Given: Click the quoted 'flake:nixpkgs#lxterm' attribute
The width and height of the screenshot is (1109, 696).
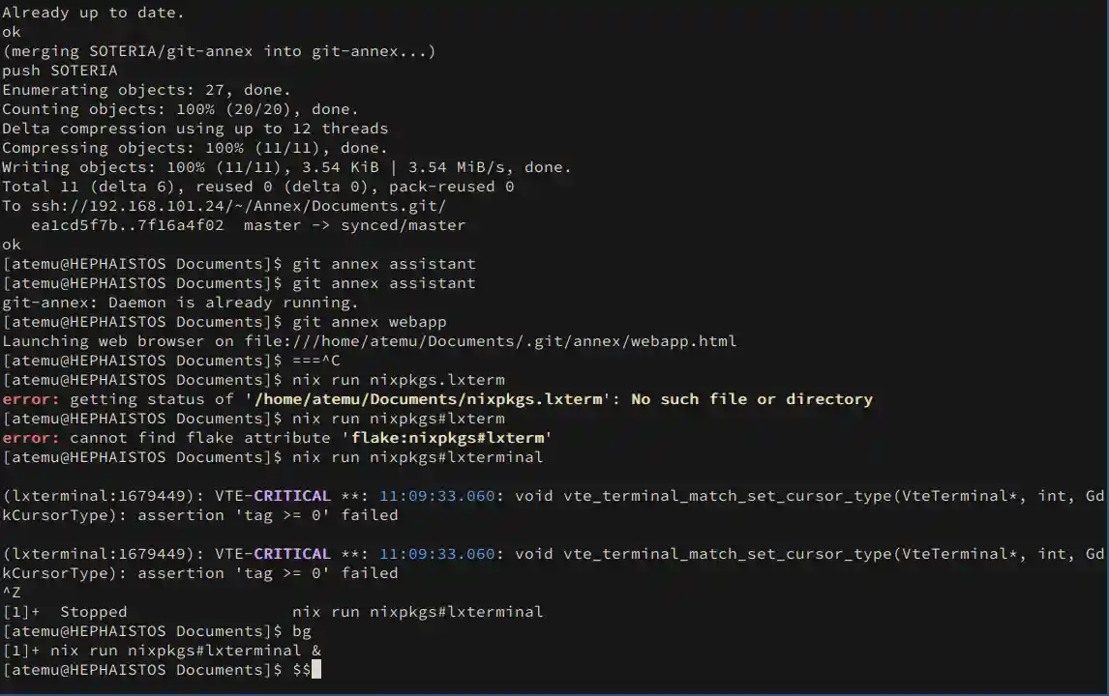Looking at the screenshot, I should pos(447,438).
